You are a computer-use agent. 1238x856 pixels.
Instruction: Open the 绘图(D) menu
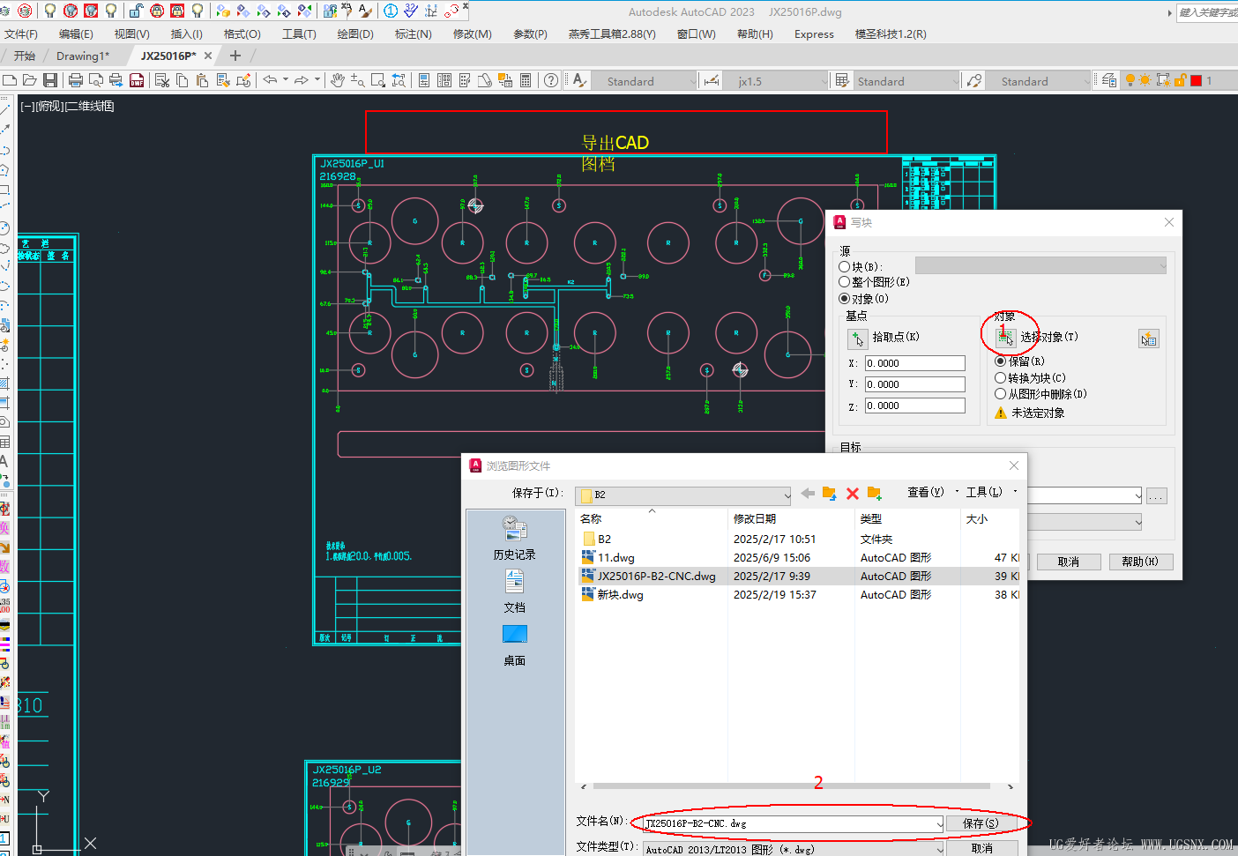point(355,34)
